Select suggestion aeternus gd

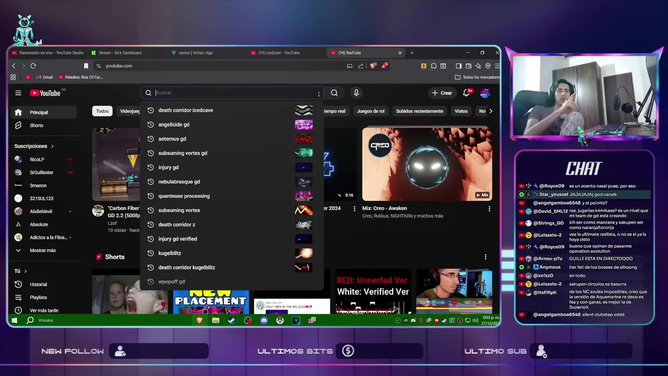coord(231,139)
